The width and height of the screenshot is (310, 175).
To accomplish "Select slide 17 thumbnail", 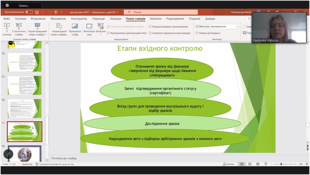I will 24,132.
